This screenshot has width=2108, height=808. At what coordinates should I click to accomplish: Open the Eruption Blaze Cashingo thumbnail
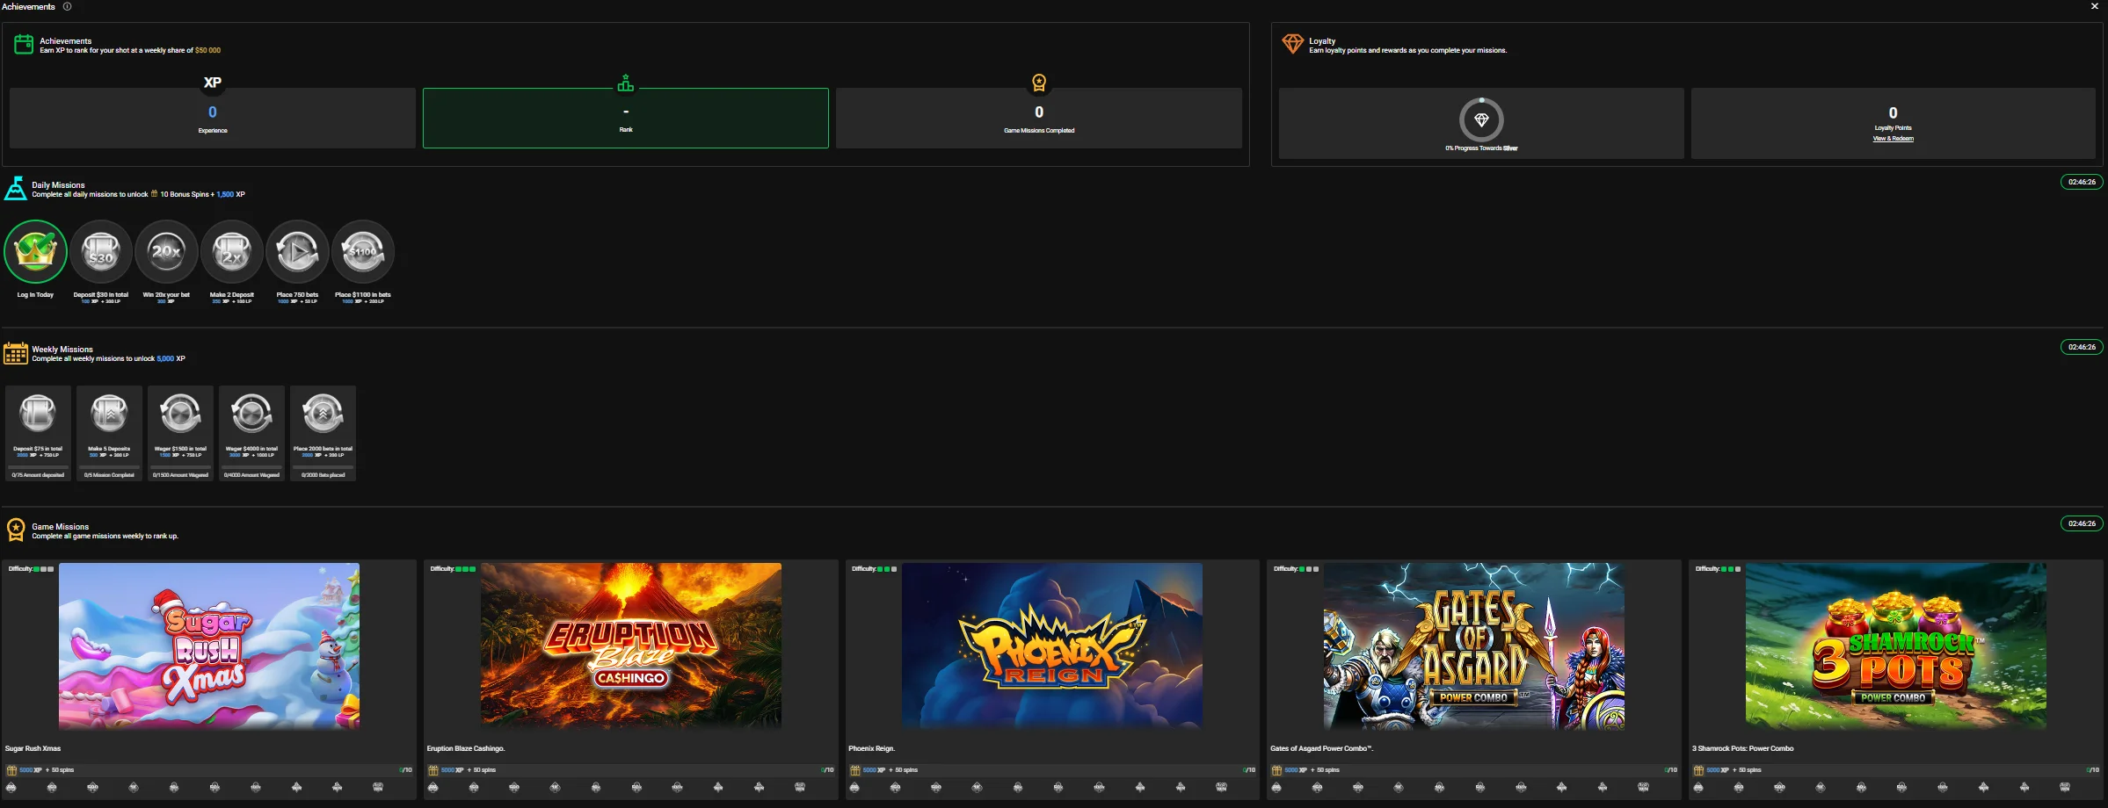coord(631,646)
